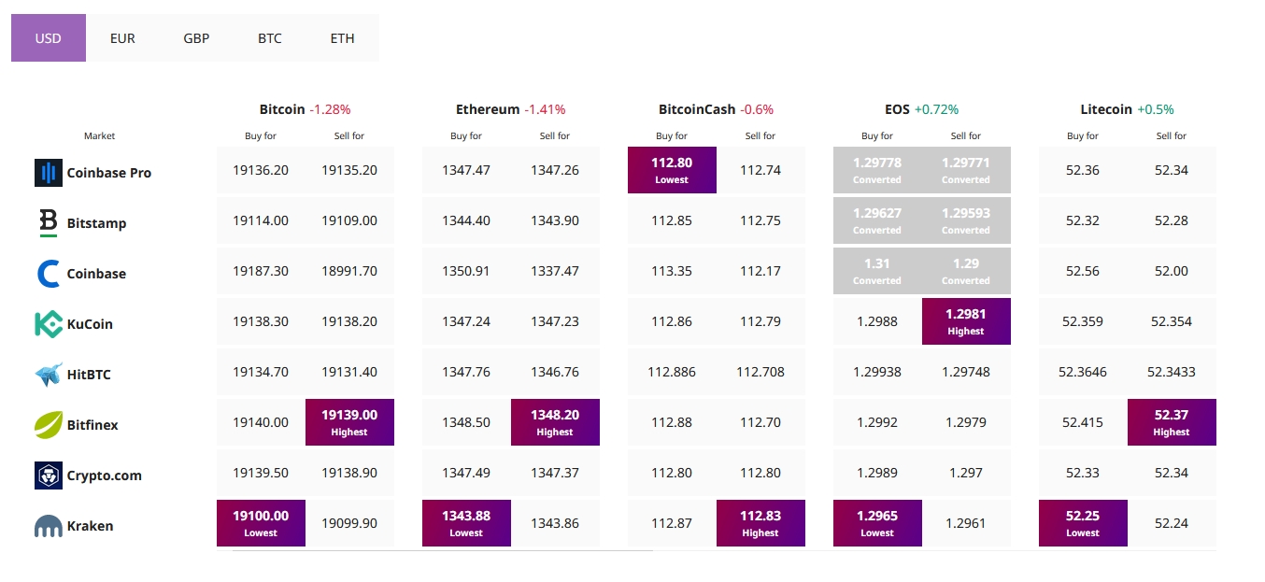Click Bitfinex highest Bitcoin sell price 19139.00
Screen dimensions: 1265x582
pos(349,422)
